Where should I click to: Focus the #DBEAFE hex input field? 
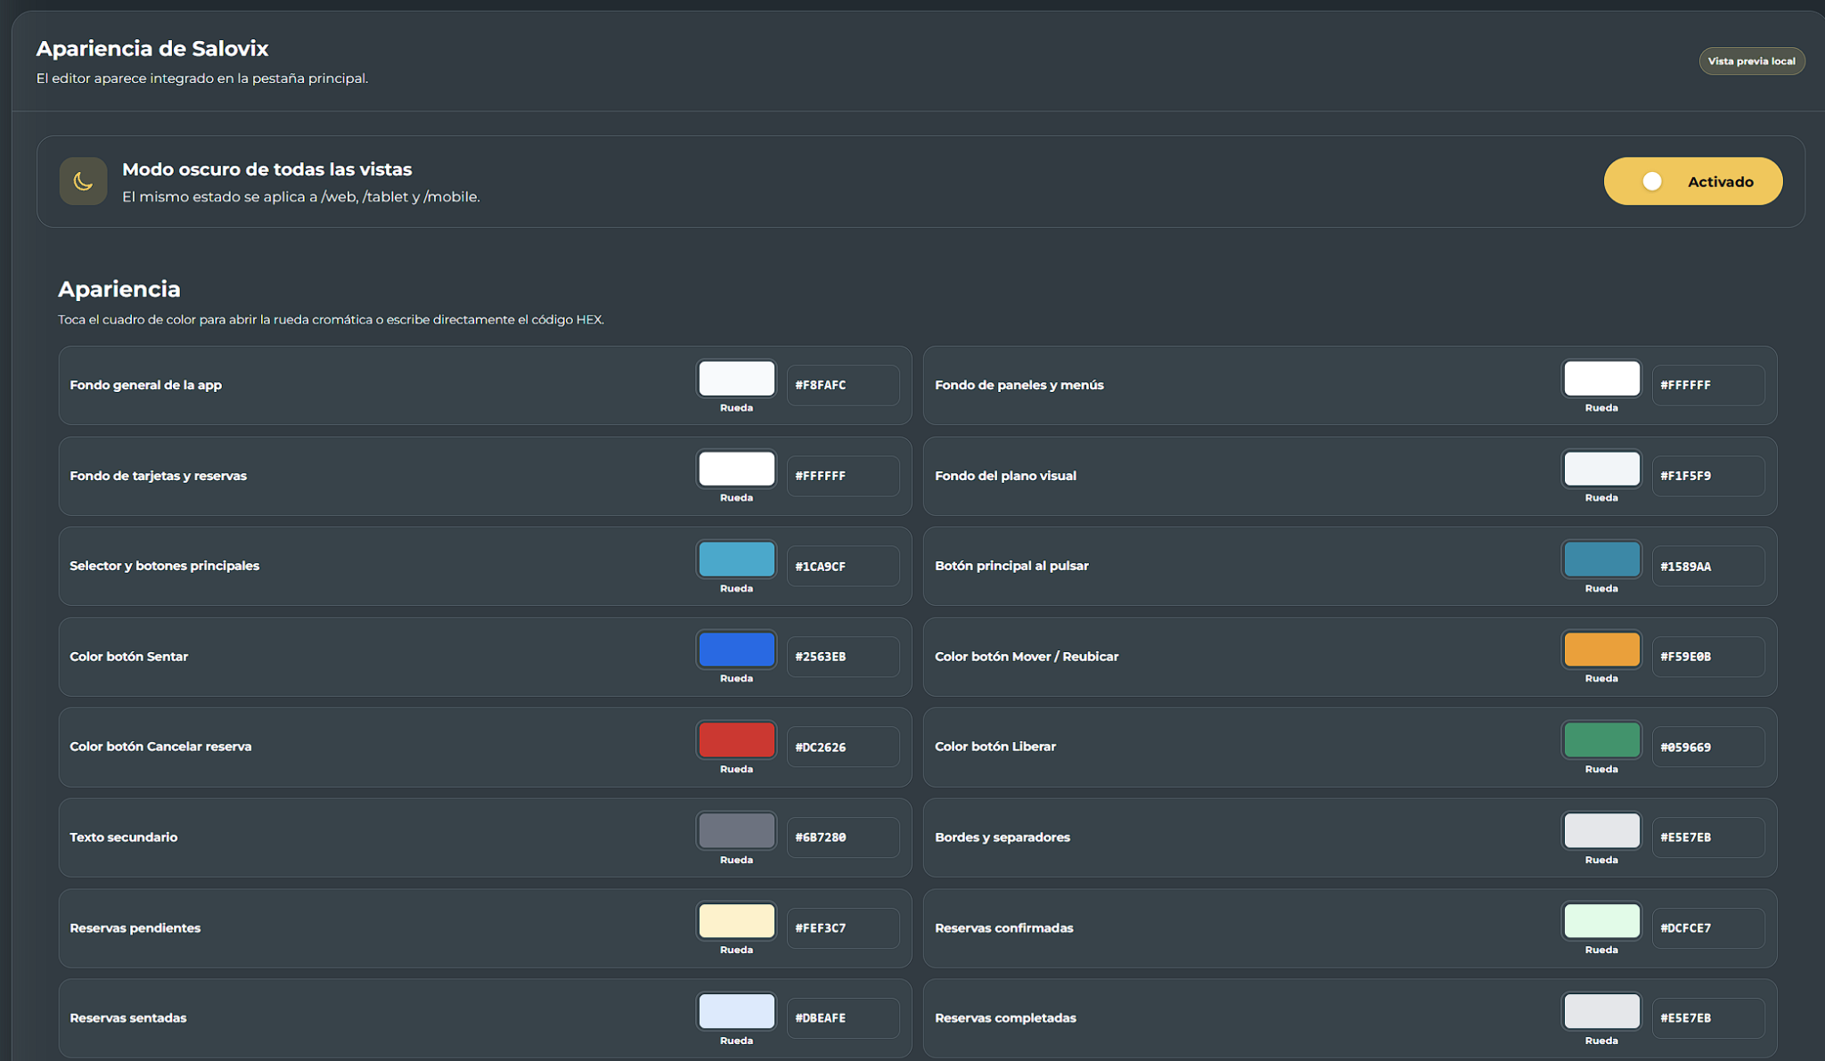tap(843, 1018)
